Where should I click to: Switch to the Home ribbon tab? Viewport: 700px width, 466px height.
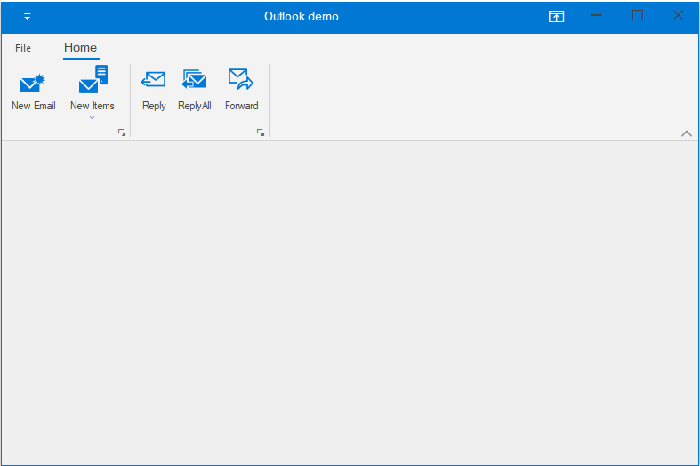[80, 48]
